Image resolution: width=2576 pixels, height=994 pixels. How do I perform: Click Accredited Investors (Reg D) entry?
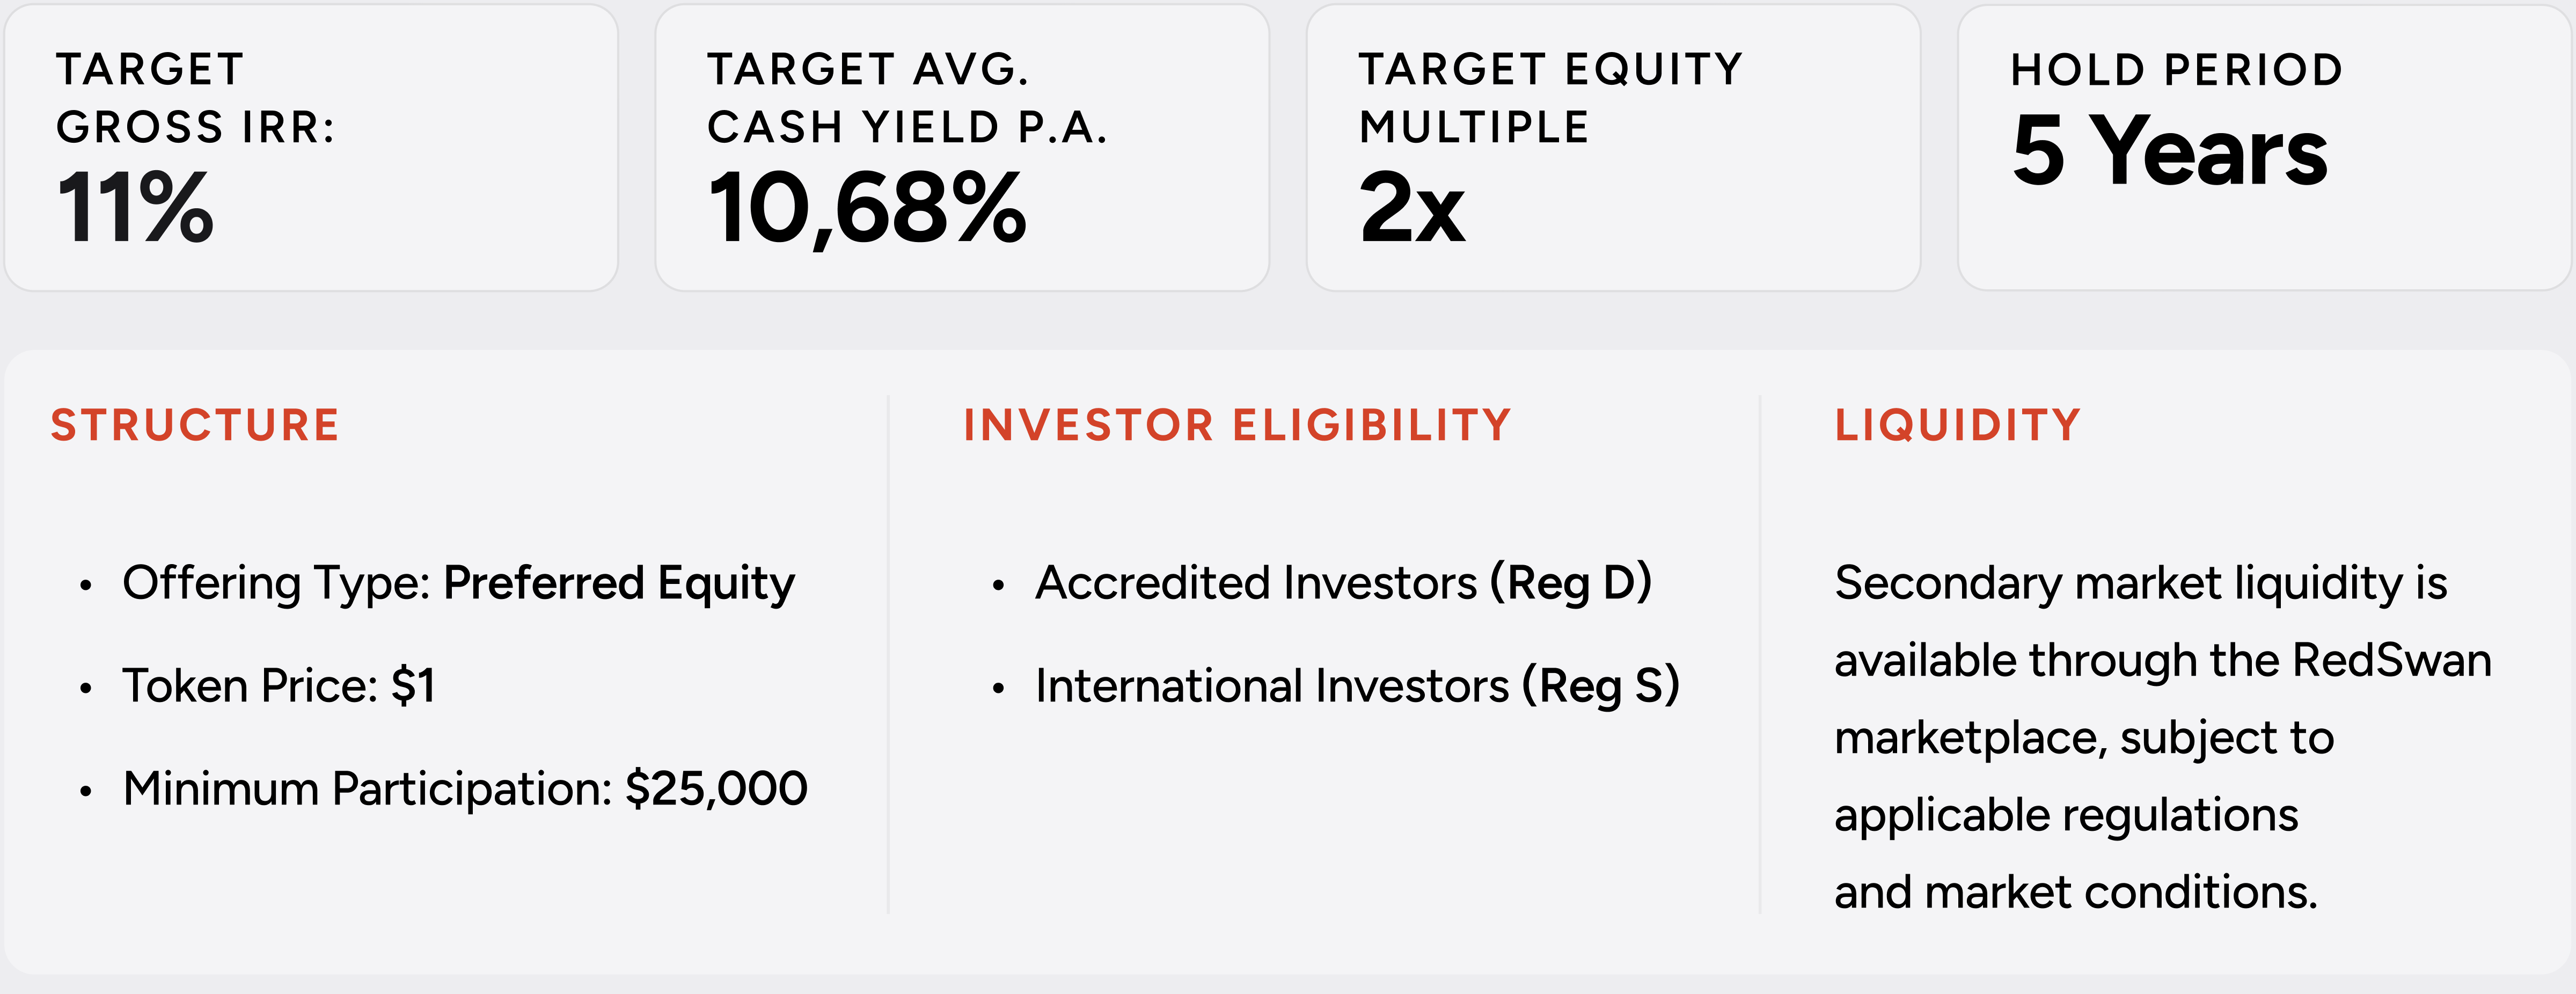tap(1343, 583)
